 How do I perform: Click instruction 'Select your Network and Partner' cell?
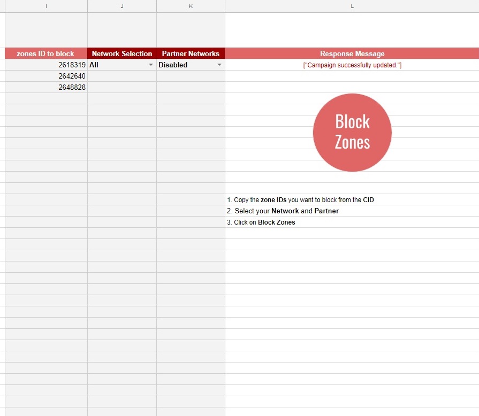(352, 211)
